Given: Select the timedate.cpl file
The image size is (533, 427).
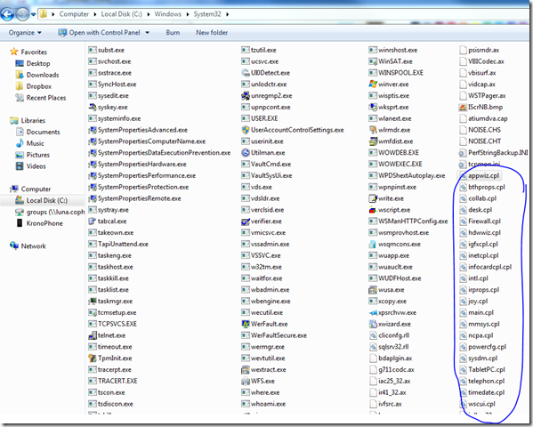Looking at the screenshot, I should tap(482, 392).
